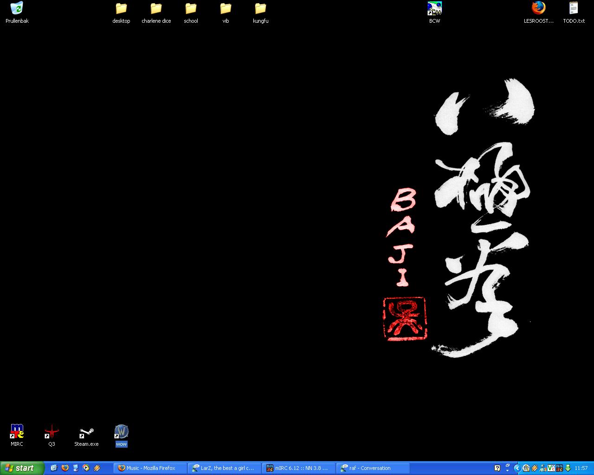Select the LESROOST Firefox shortcut icon
This screenshot has width=594, height=475.
pyautogui.click(x=538, y=9)
